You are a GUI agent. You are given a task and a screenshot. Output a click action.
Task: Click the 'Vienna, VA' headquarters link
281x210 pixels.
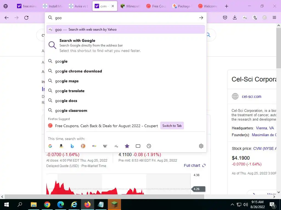[265, 128]
